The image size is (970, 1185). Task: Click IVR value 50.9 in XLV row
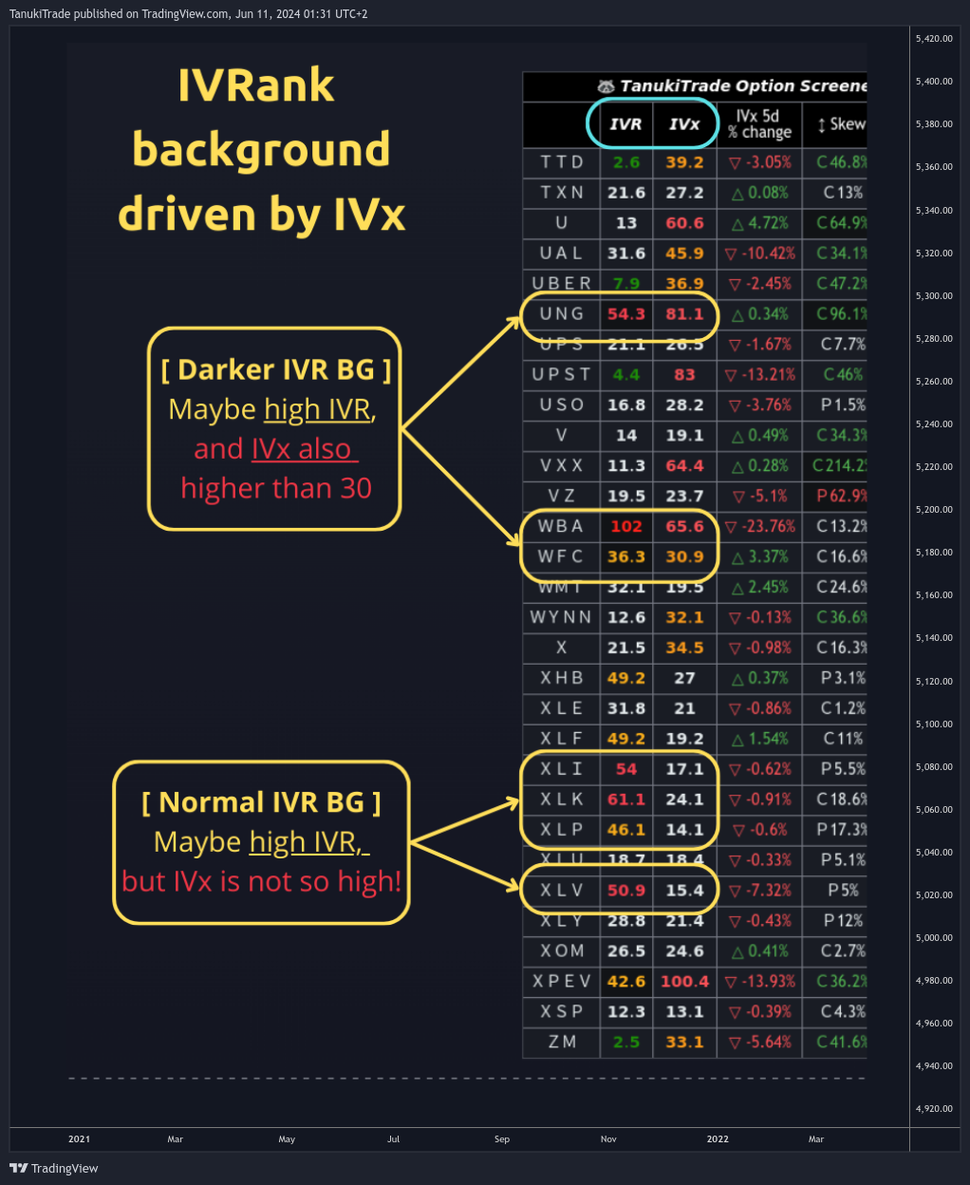coord(626,892)
